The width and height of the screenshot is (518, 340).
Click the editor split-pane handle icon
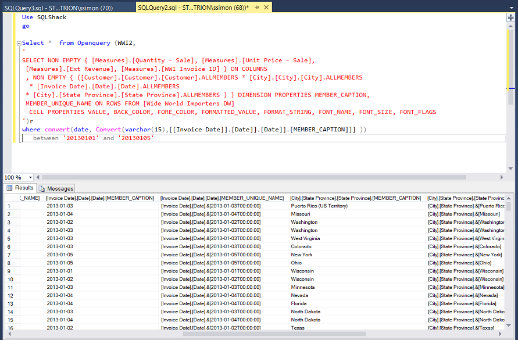[x=510, y=17]
